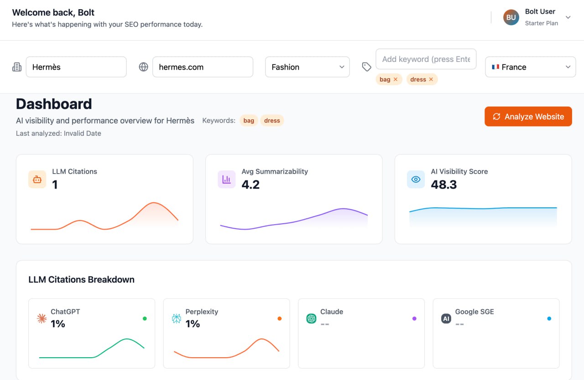The height and width of the screenshot is (380, 584).
Task: Click the tag icon beside keyword input
Action: coord(366,67)
